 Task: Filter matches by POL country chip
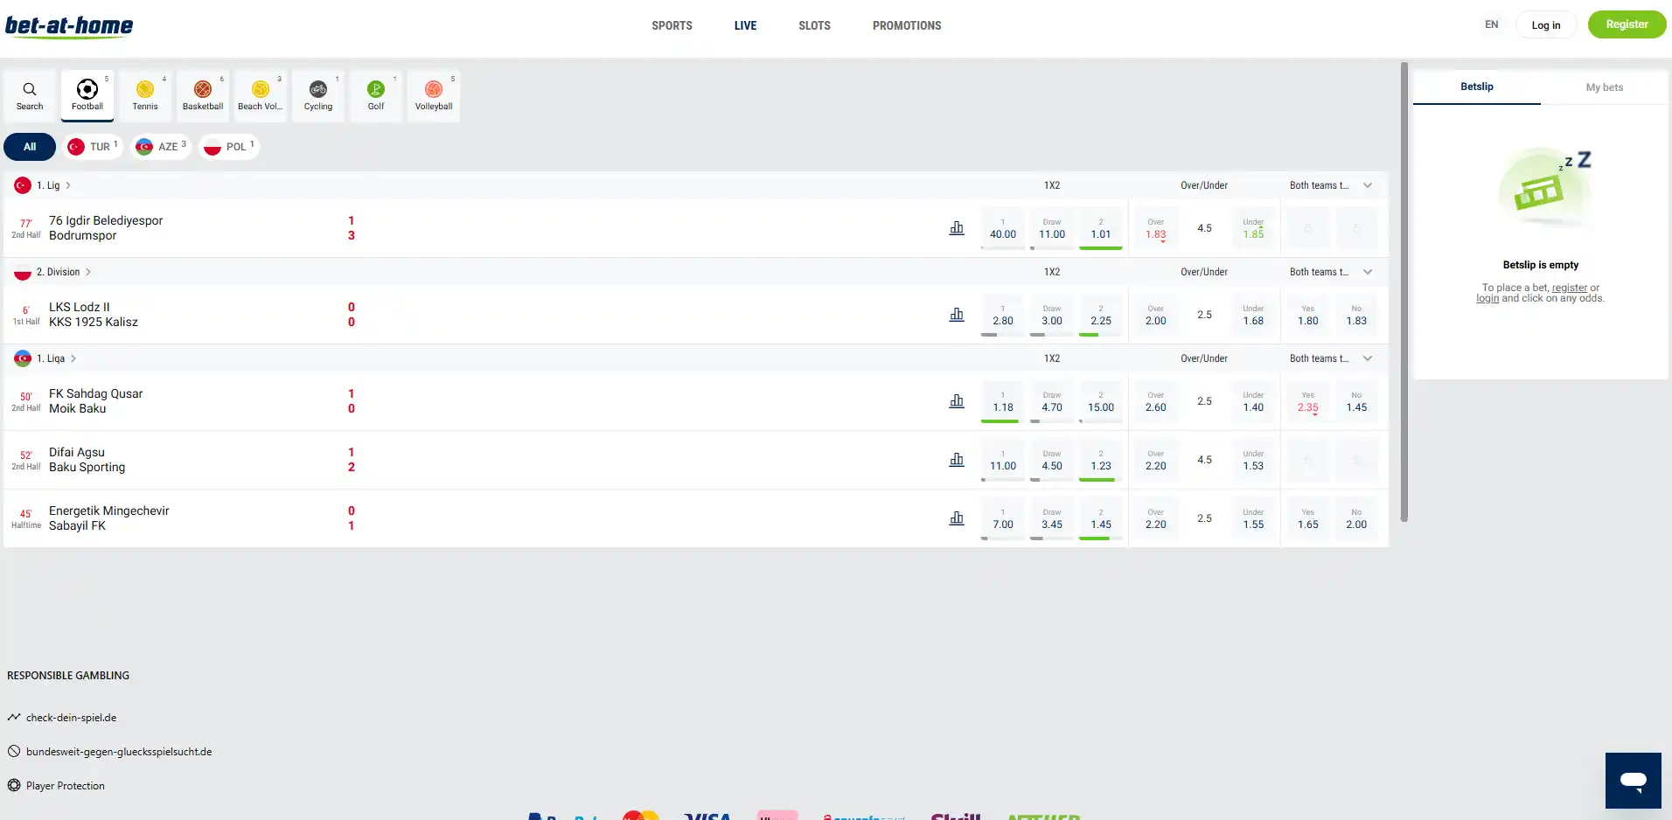[229, 147]
